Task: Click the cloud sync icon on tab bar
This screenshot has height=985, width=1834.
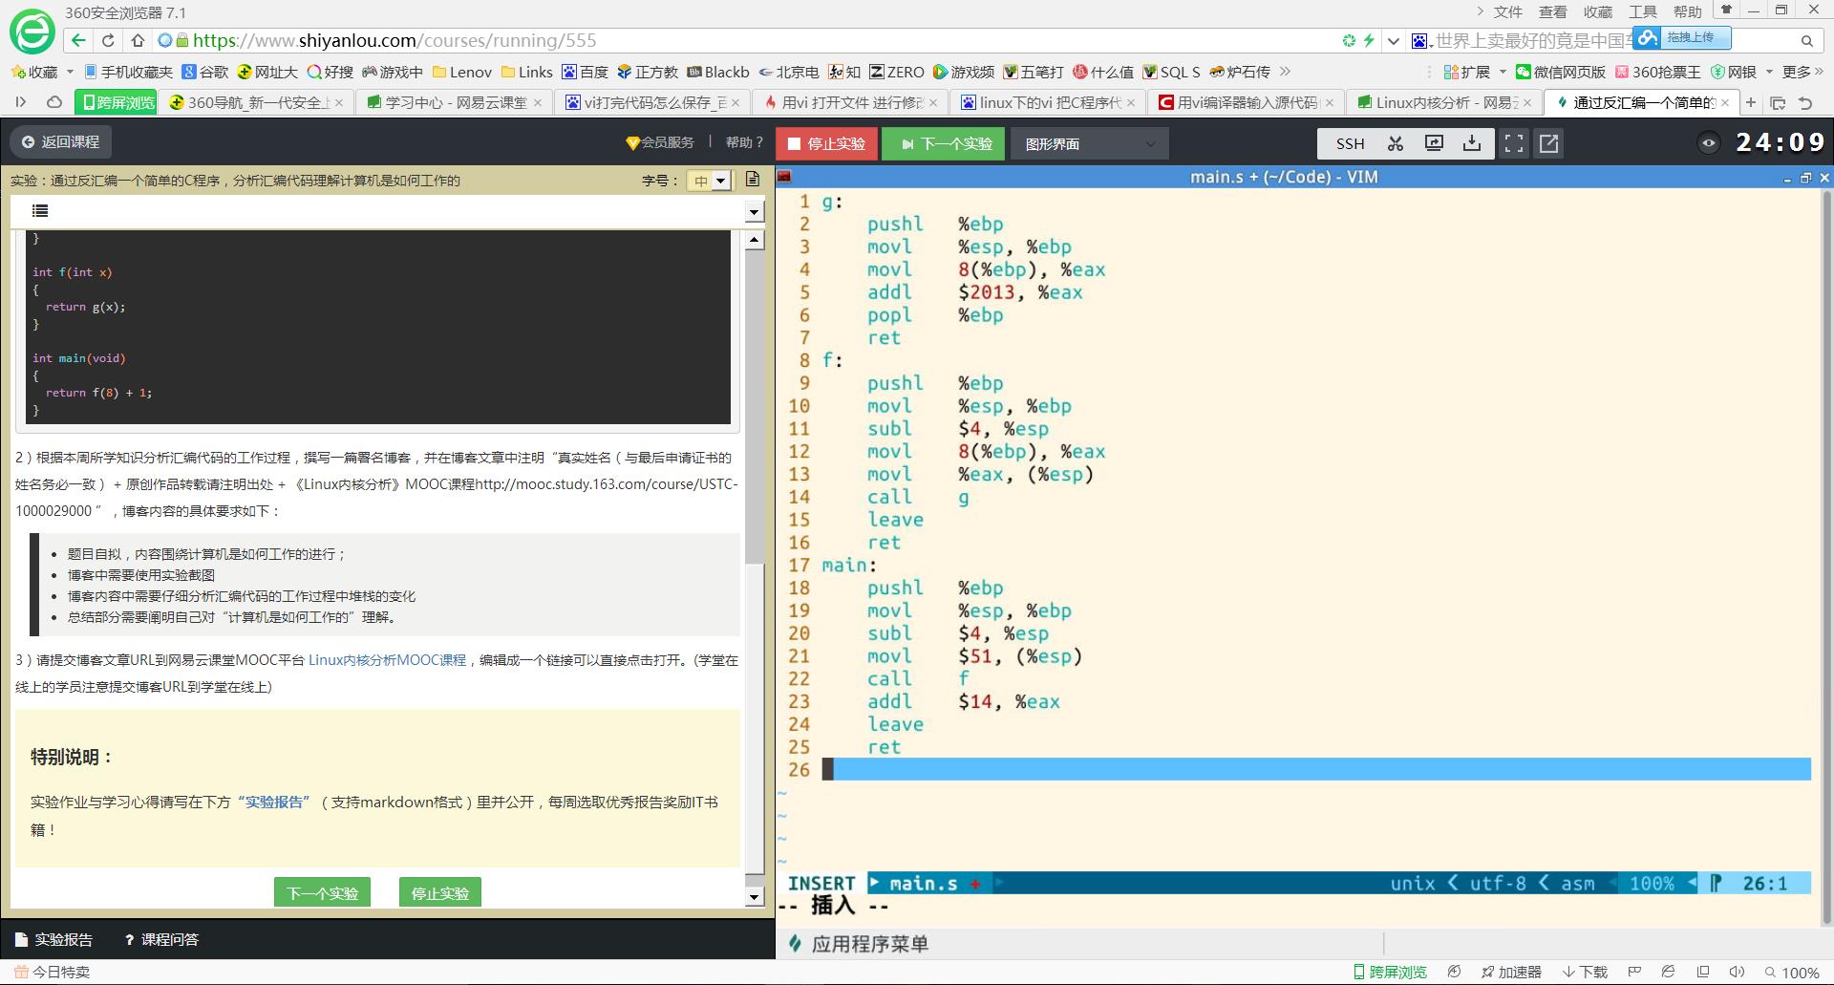Action: click(x=54, y=102)
